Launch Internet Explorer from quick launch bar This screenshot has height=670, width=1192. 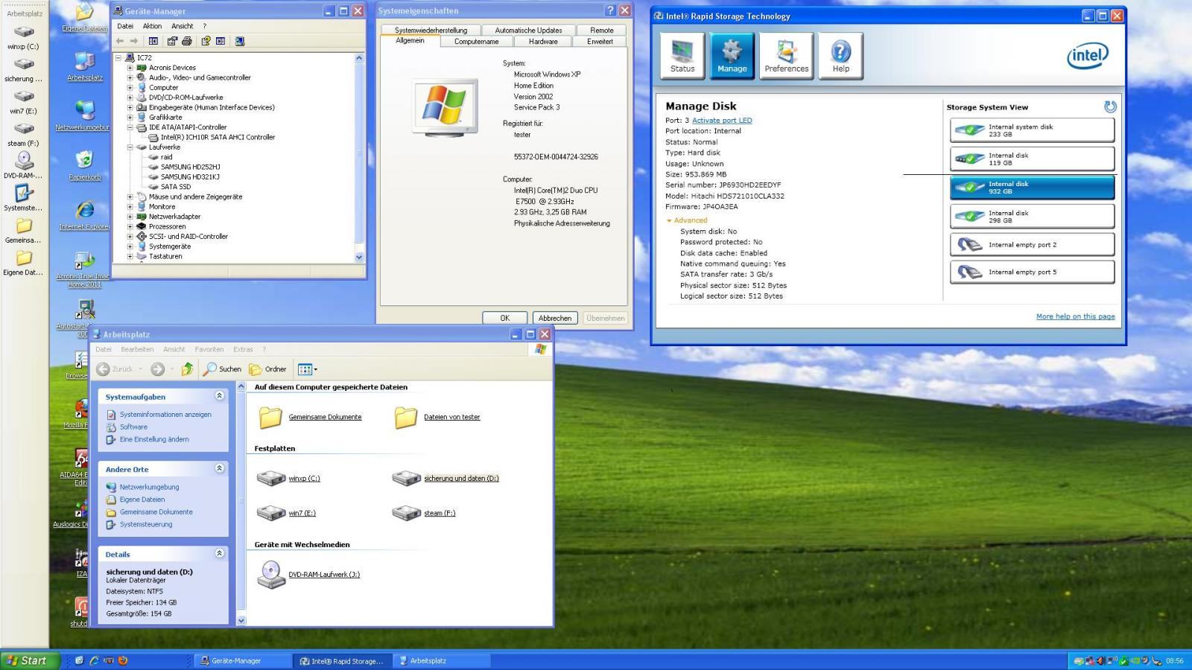click(x=94, y=660)
